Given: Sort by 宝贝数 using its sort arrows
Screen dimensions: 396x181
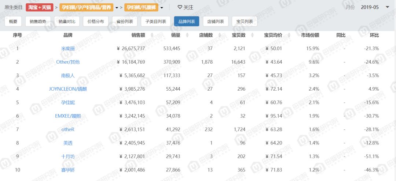Looking at the screenshot, I should point(252,35).
